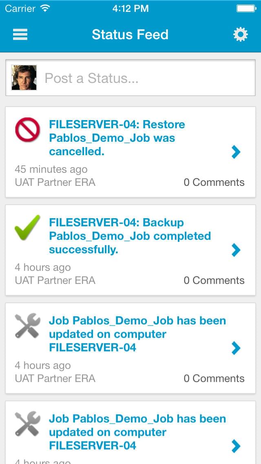Tap the battery icon in status bar
Viewport: 261px width, 464px height.
[246, 8]
